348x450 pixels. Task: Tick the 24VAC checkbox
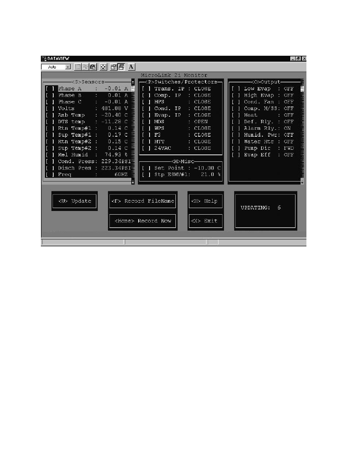[146, 148]
